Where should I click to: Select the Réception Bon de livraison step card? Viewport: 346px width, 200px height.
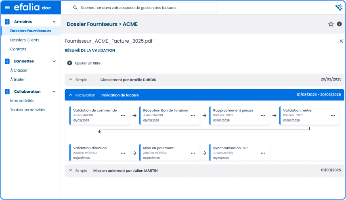[170, 116]
